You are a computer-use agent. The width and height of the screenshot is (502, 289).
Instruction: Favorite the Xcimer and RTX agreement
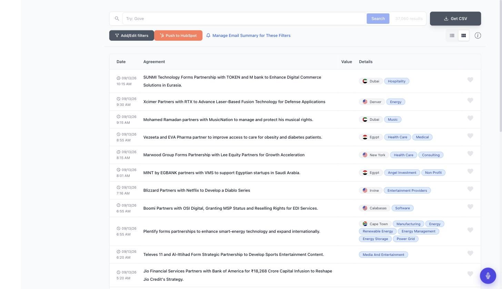coord(470,100)
